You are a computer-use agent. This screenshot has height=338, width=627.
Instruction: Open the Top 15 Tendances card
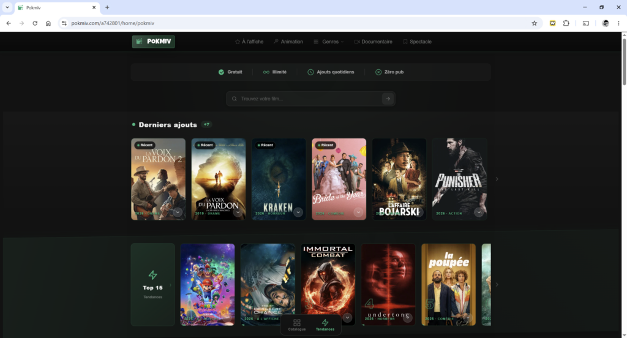pos(152,284)
